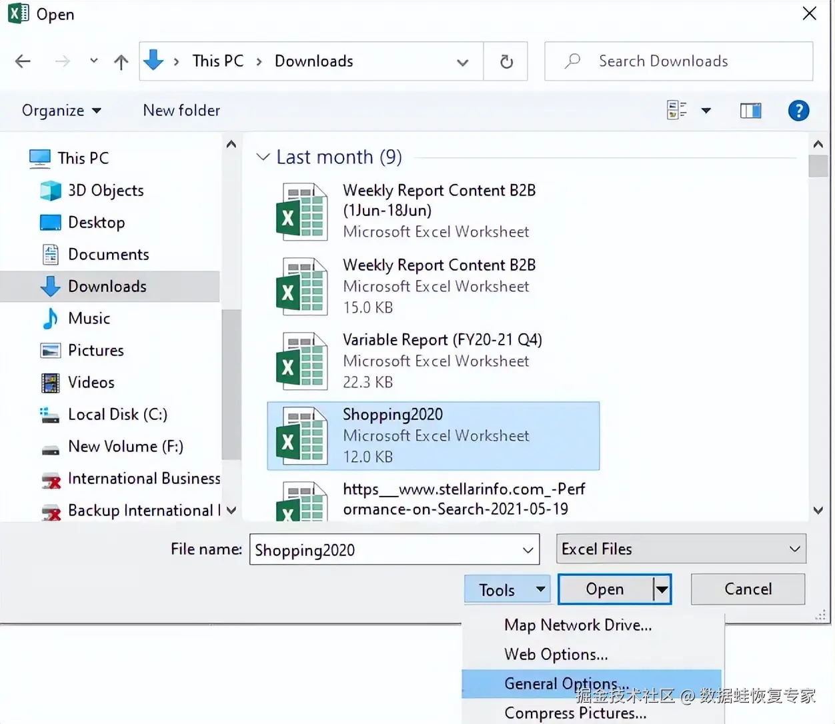Screen dimensions: 835x724
Task: Open Backup International network drive
Action: (x=131, y=511)
